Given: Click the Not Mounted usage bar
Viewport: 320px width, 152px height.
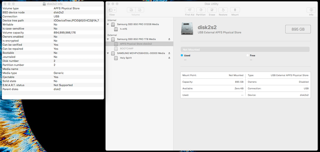Looking at the screenshot, I should coord(245,50).
